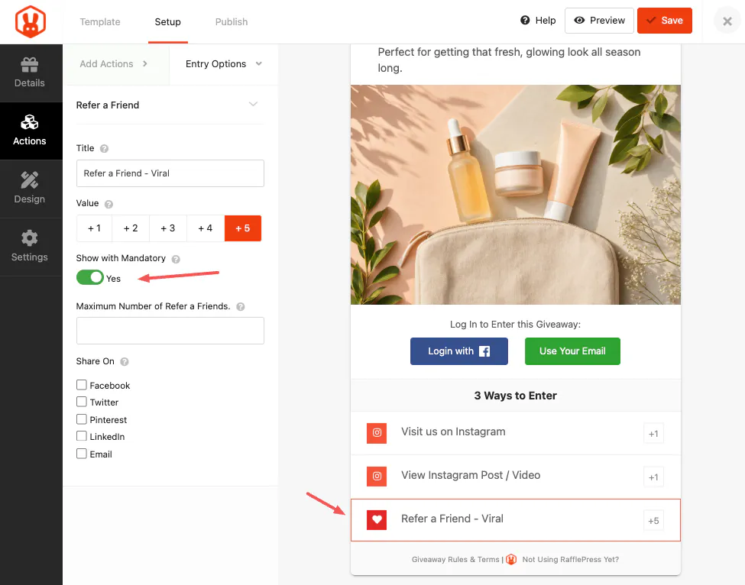This screenshot has height=585, width=745.
Task: Click Maximum Number of Refer a Friends field
Action: [170, 331]
